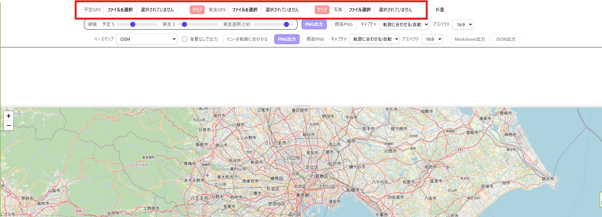Open キャプチャ dropdown in the line width row
The image size is (602, 217).
click(x=404, y=24)
